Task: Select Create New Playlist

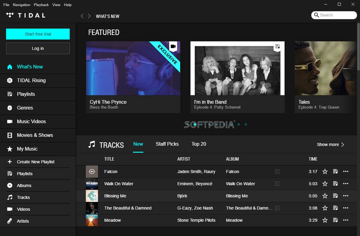Action: (38, 162)
